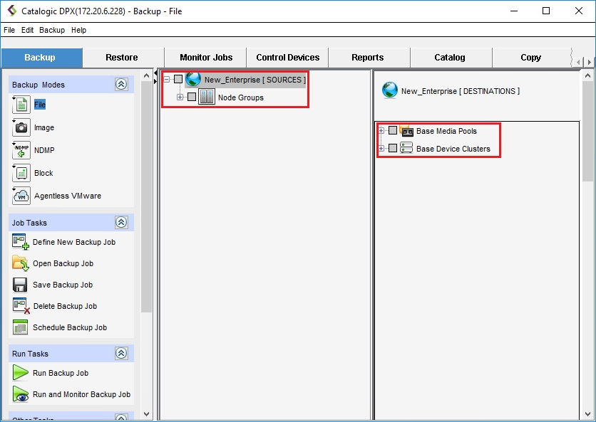Expand the Node Groups tree node
The height and width of the screenshot is (422, 596).
pos(180,97)
